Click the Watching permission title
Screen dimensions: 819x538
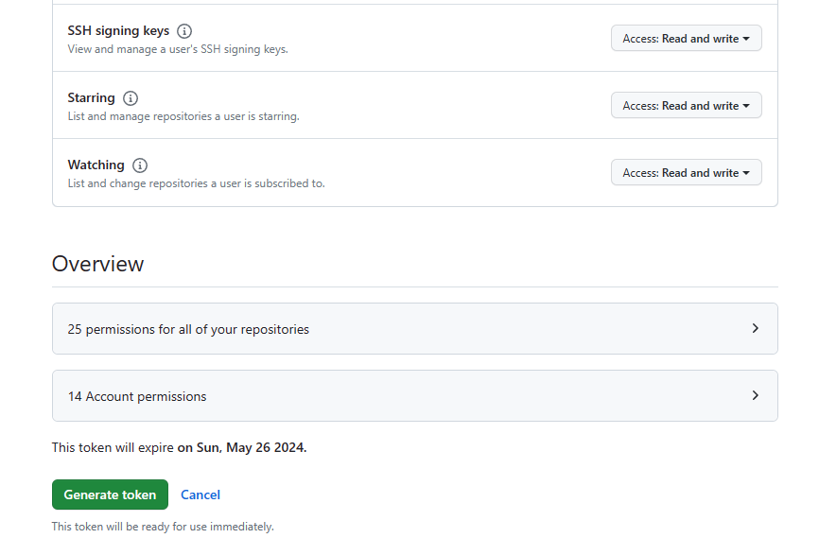(x=96, y=165)
